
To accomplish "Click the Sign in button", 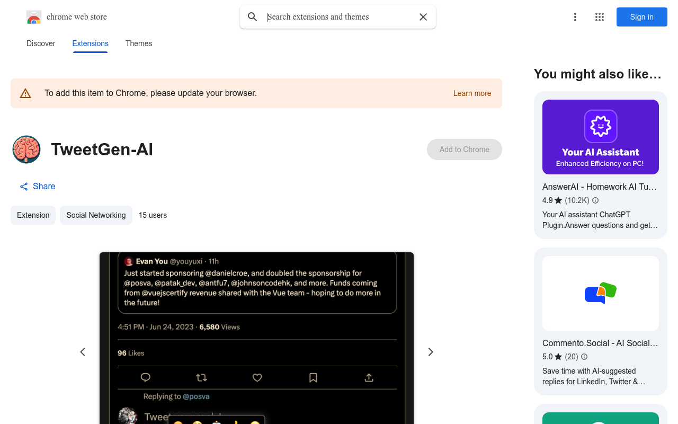I will click(642, 17).
